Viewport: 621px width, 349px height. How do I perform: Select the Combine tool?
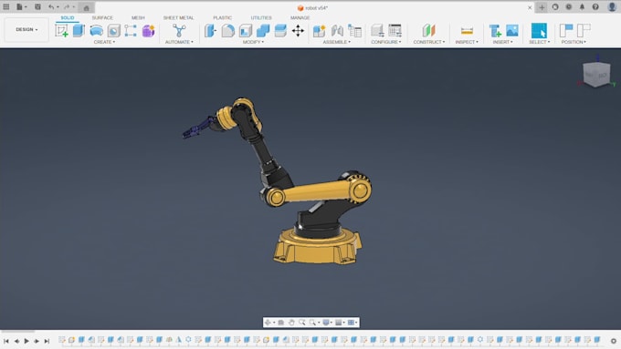pos(263,31)
